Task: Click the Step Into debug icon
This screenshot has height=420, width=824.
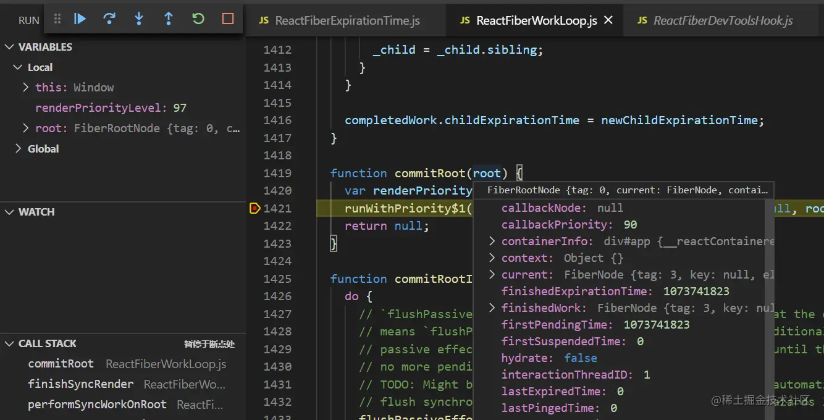Action: click(139, 19)
